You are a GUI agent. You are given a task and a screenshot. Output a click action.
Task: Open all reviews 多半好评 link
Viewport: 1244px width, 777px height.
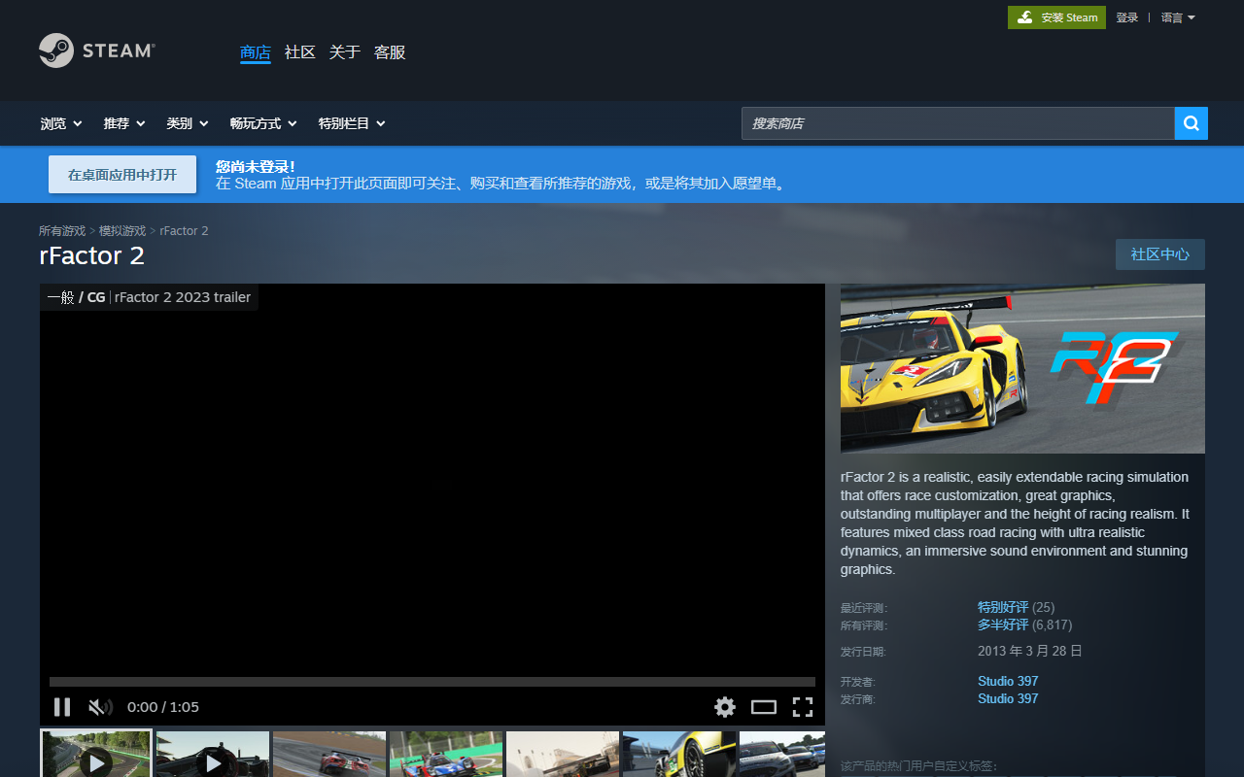1003,625
